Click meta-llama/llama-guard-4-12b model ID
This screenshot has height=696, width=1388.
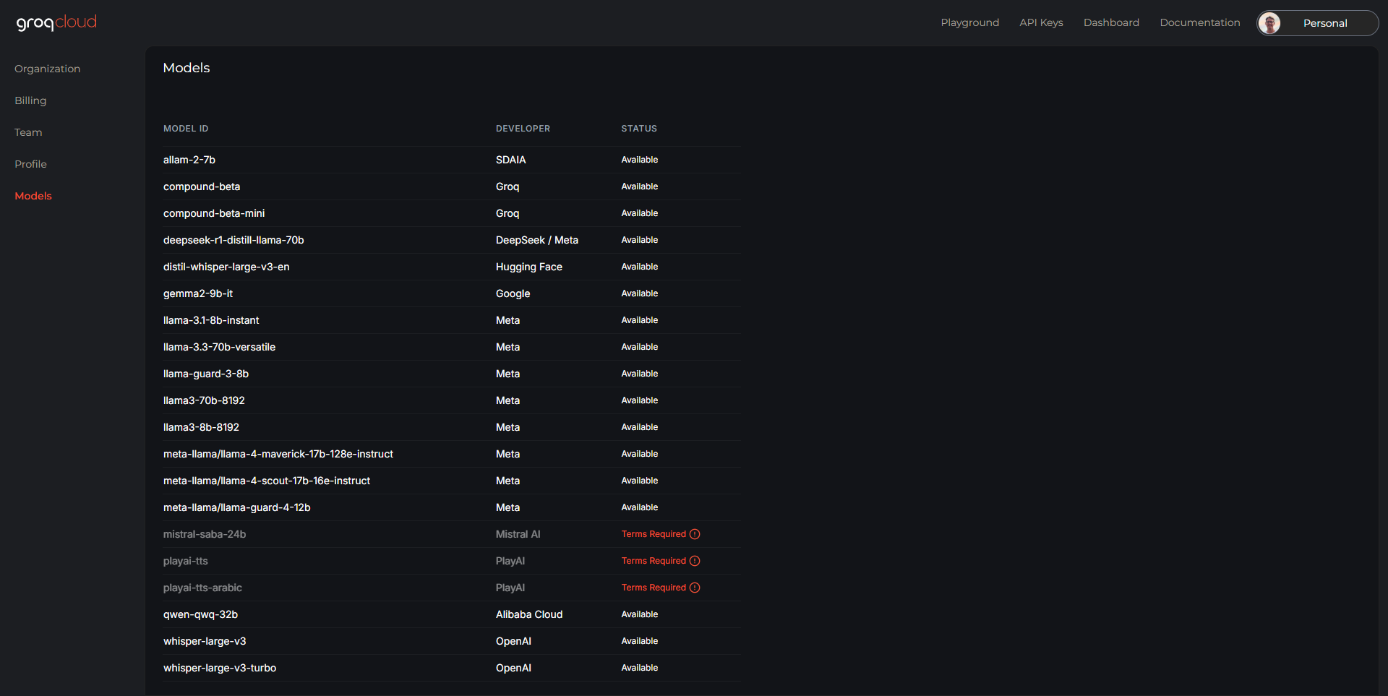pyautogui.click(x=237, y=507)
